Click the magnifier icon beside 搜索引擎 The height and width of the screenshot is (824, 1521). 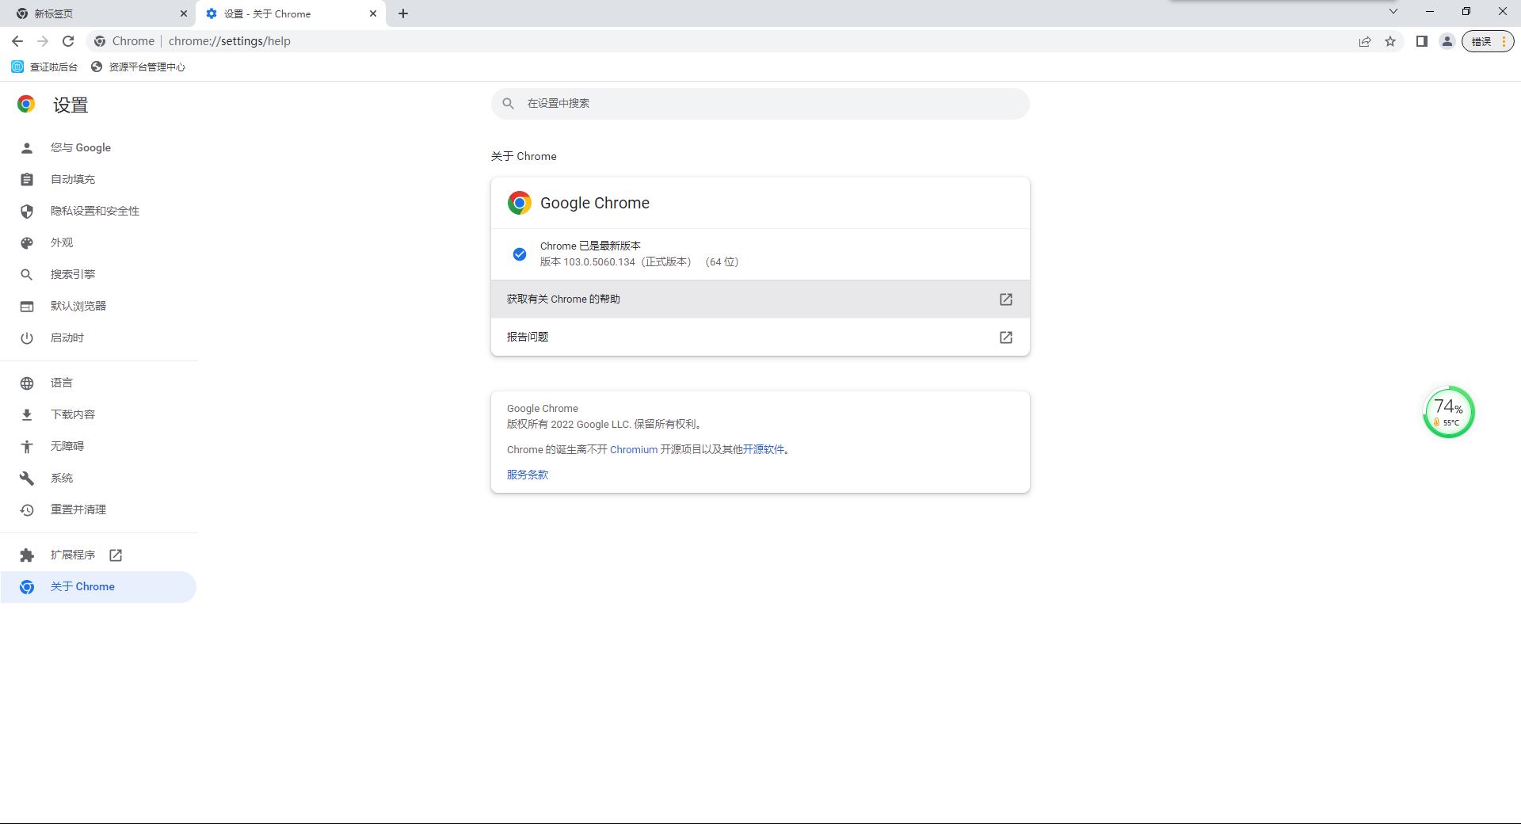(27, 275)
